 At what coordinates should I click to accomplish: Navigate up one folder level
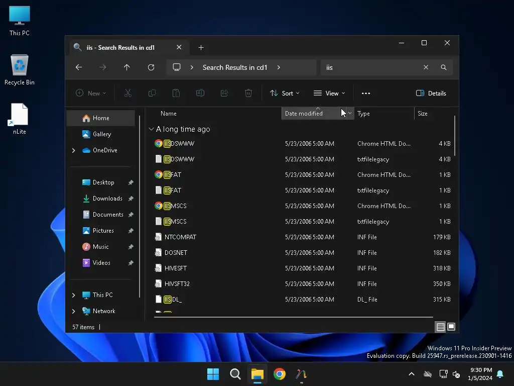point(127,67)
